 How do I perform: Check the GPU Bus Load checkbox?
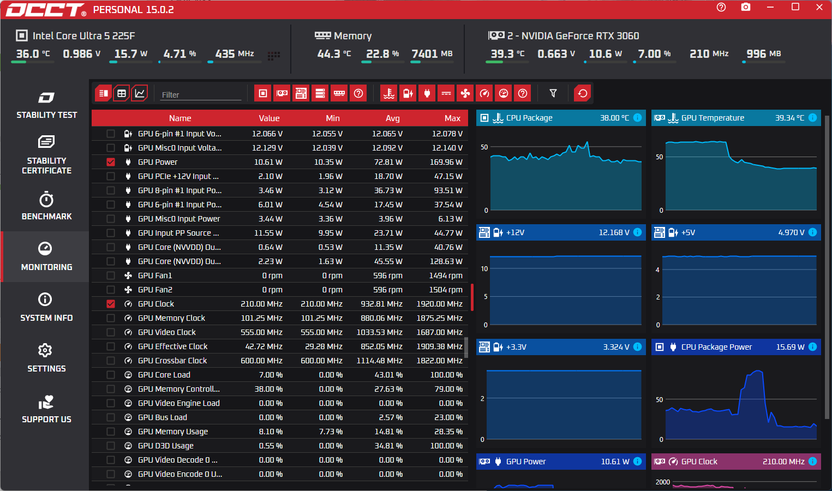click(111, 417)
